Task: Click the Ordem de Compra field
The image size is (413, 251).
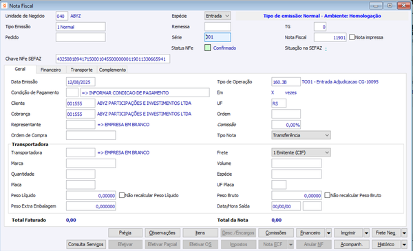Action: pos(91,135)
